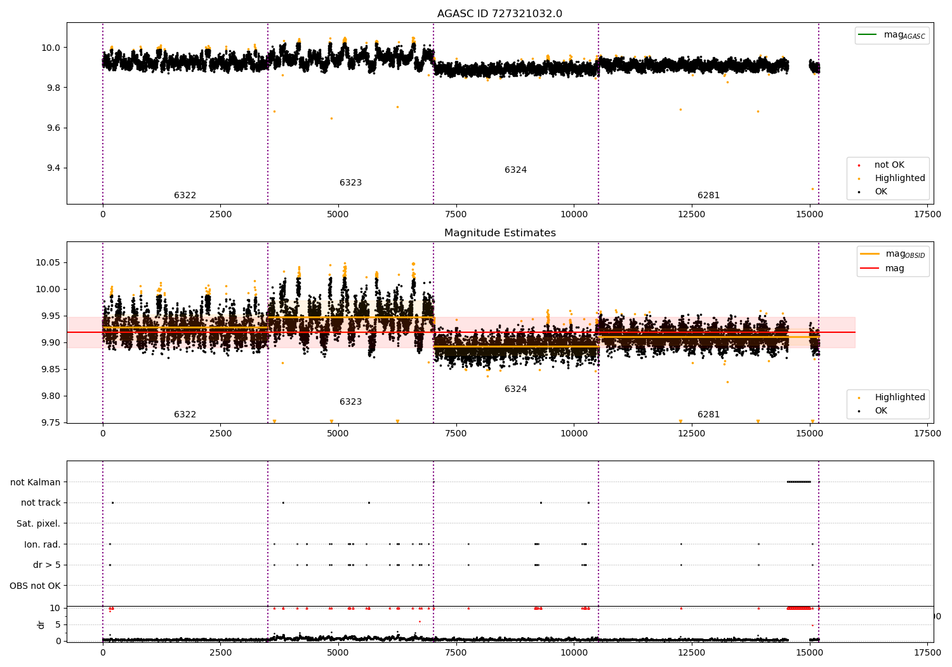Viewport: 952px width, 667px height.
Task: Click obsid label 6324 in the top plot
Action: tap(515, 170)
